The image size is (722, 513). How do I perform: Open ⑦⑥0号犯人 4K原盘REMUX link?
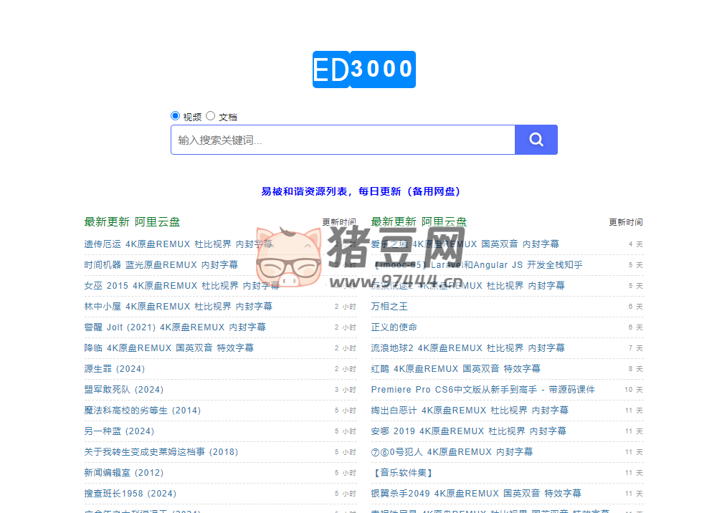pos(452,452)
